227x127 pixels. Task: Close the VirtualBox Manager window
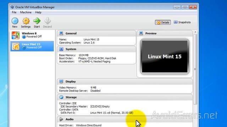[x=193, y=7]
